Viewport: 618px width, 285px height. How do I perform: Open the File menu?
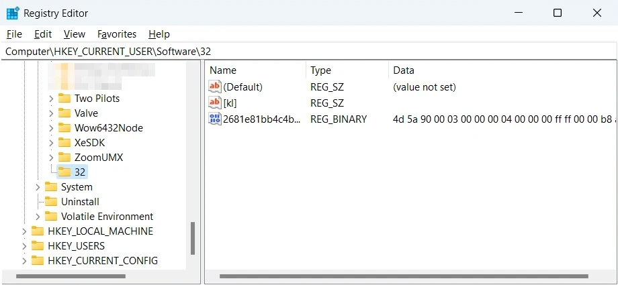coord(14,34)
